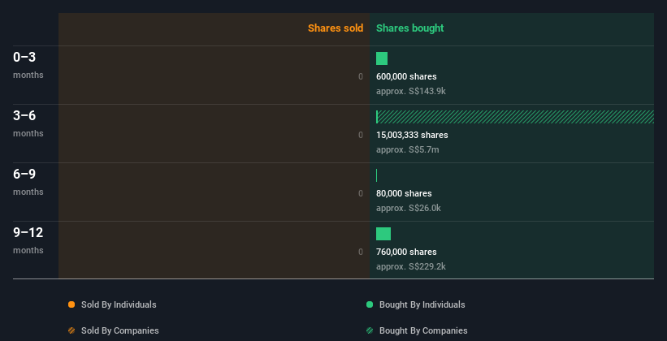Select the approx. S$26.0k value
667x341 pixels.
(409, 208)
